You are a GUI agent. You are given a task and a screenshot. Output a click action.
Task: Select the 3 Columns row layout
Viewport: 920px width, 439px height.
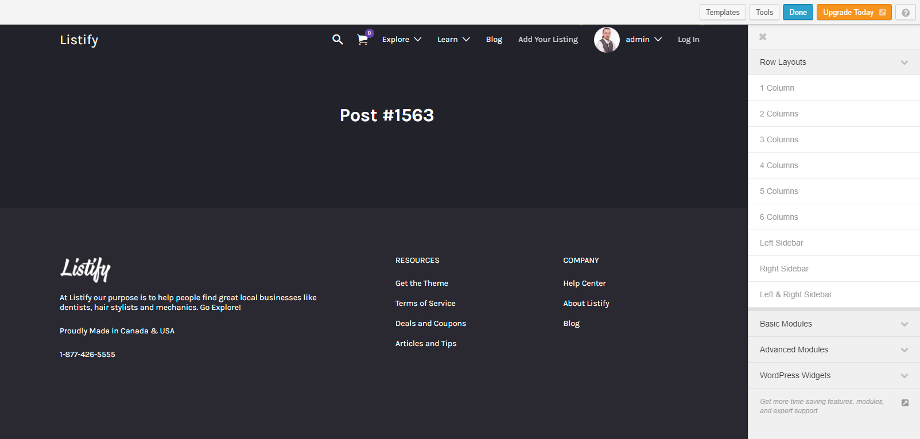tap(779, 139)
